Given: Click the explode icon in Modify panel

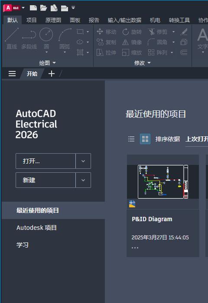Looking at the screenshot, I should point(184,42).
